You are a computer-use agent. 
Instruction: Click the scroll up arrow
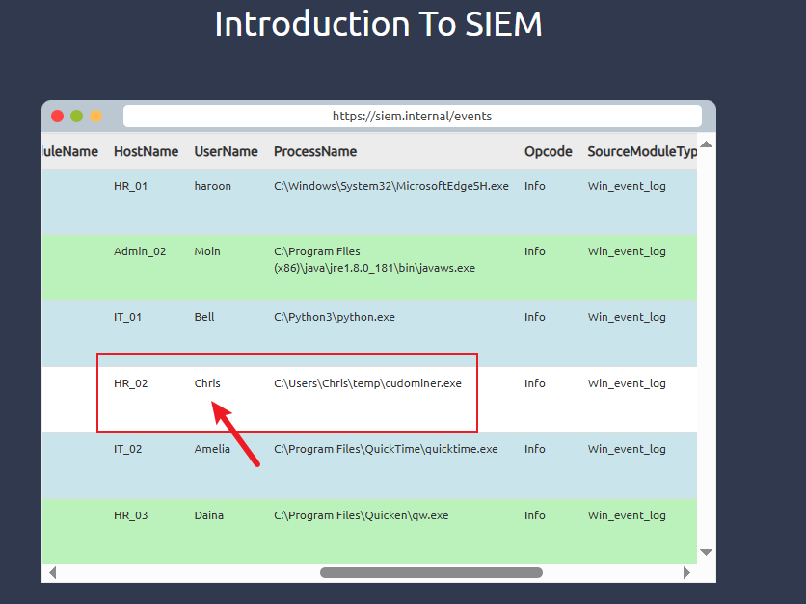pyautogui.click(x=707, y=144)
